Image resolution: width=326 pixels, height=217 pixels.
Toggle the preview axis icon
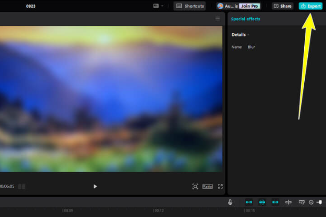[288, 202]
